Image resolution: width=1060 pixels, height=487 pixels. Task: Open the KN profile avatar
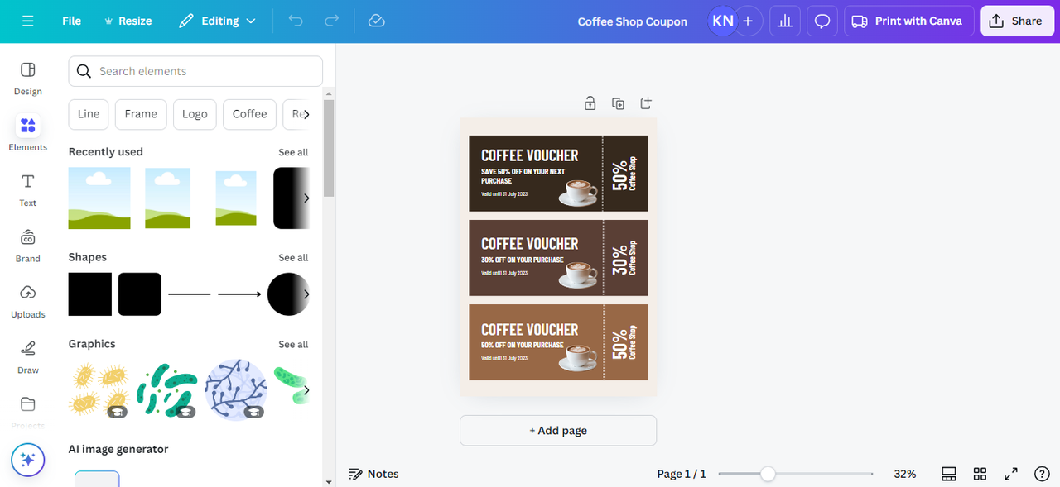coord(722,21)
